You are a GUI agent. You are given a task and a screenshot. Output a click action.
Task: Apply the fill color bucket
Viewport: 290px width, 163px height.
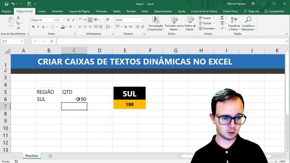[x=63, y=27]
